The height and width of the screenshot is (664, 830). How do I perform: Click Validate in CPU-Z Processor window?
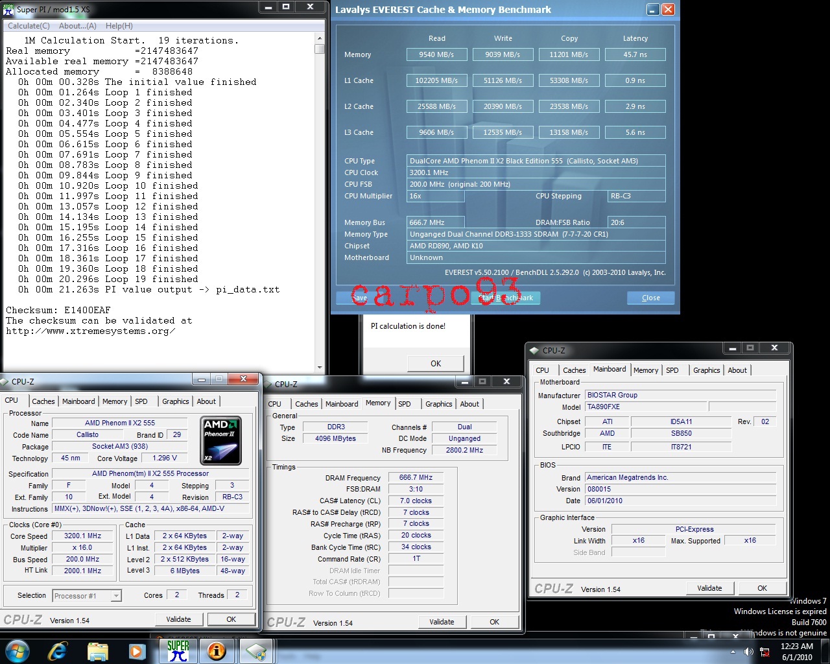tap(178, 619)
